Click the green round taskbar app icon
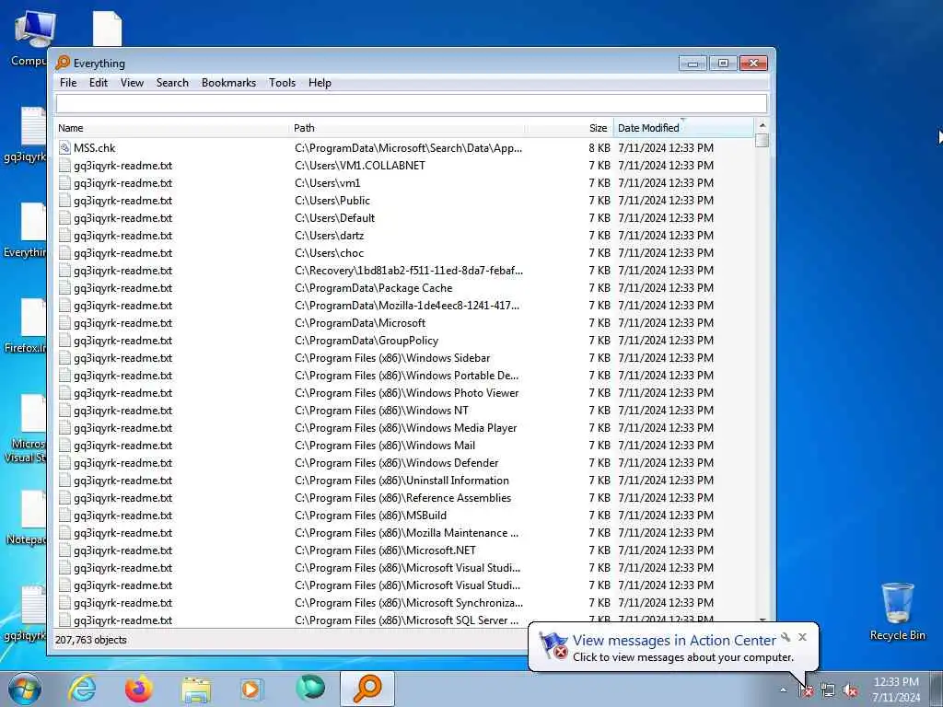The height and width of the screenshot is (707, 943). click(310, 688)
